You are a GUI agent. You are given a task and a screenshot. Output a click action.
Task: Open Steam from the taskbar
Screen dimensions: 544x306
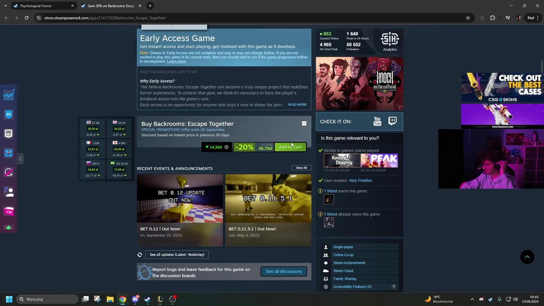[147, 299]
